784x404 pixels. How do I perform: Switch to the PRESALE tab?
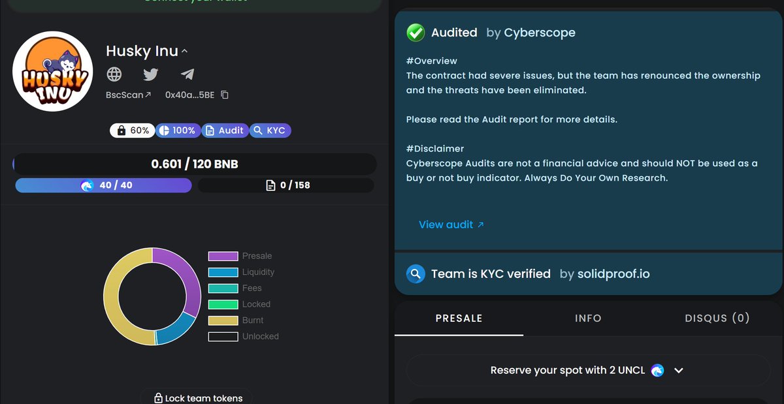pyautogui.click(x=459, y=319)
